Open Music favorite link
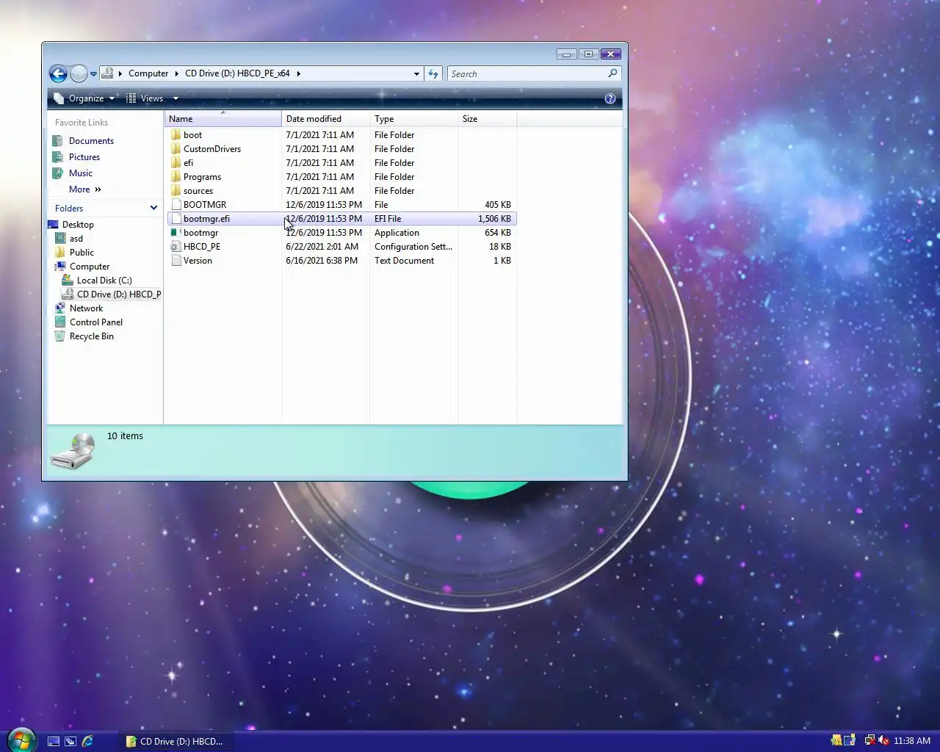The image size is (940, 752). (81, 173)
